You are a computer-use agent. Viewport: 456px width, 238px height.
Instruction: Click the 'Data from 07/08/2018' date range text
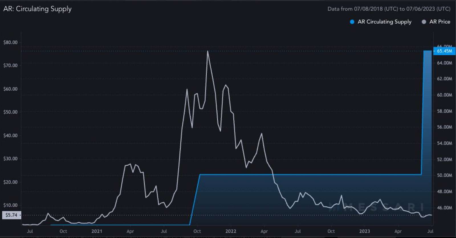pyautogui.click(x=389, y=9)
